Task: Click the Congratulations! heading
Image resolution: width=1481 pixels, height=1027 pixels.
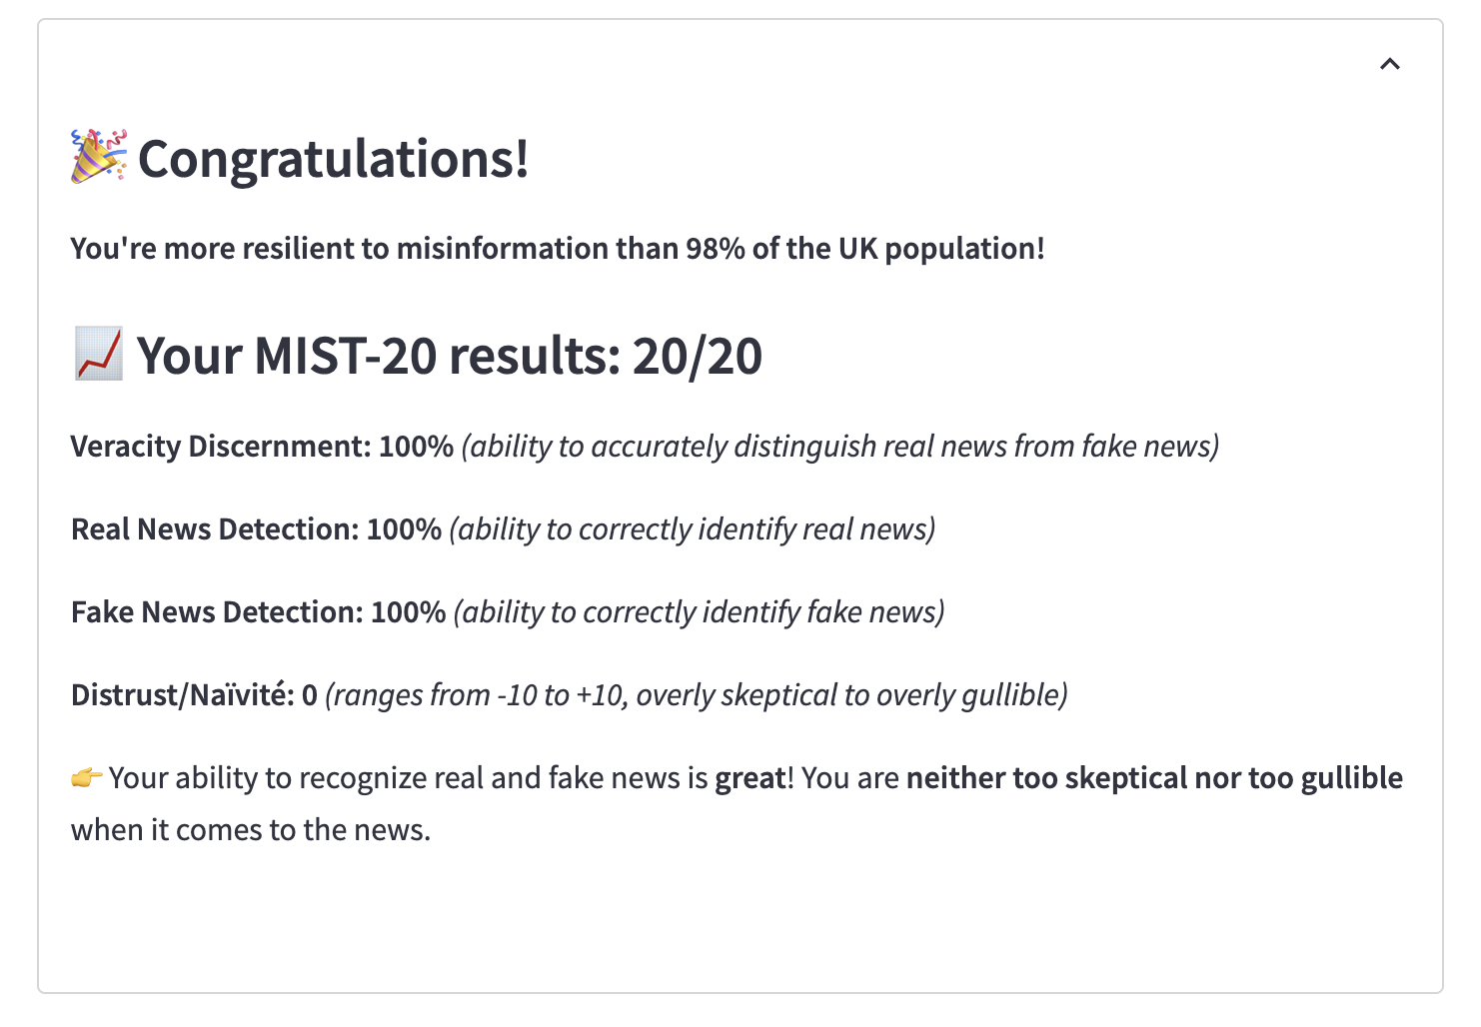Action: (x=334, y=159)
